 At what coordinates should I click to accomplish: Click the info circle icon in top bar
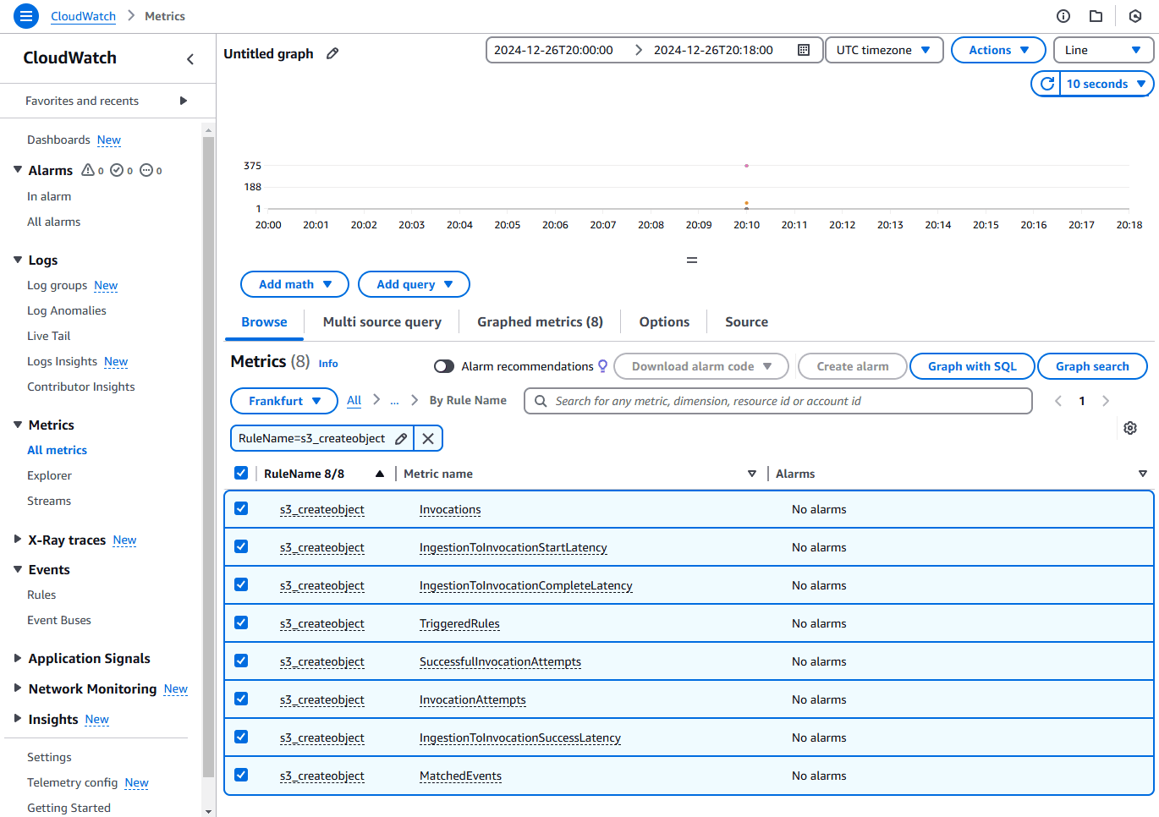[x=1063, y=16]
